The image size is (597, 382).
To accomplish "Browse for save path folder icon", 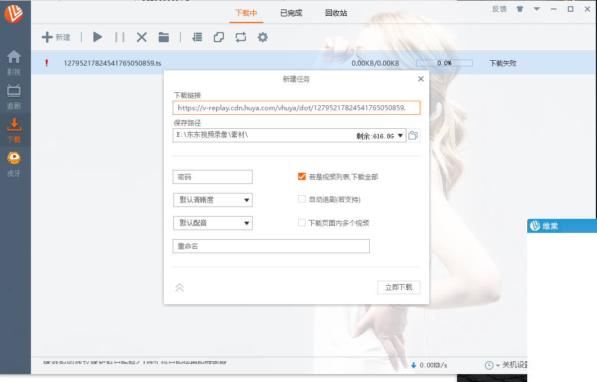I will (414, 135).
